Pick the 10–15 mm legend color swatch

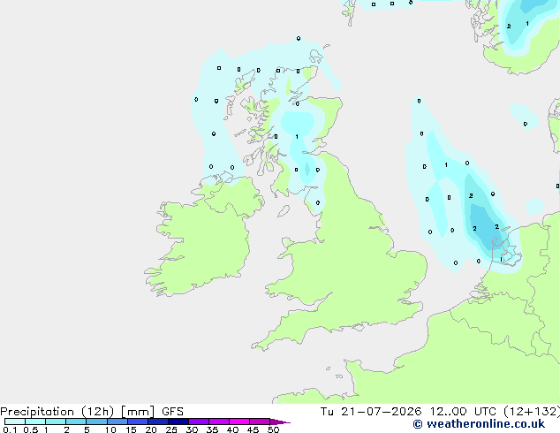pos(117,422)
